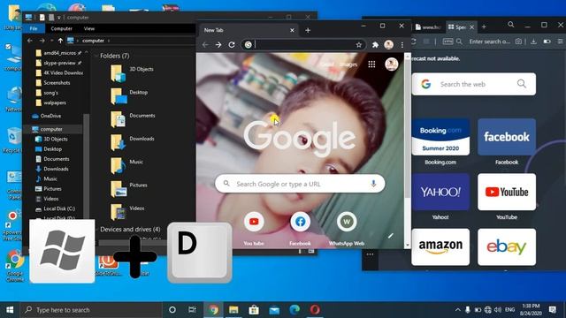566x318 pixels.
Task: Open the ebay speed dial tile
Action: 507,247
